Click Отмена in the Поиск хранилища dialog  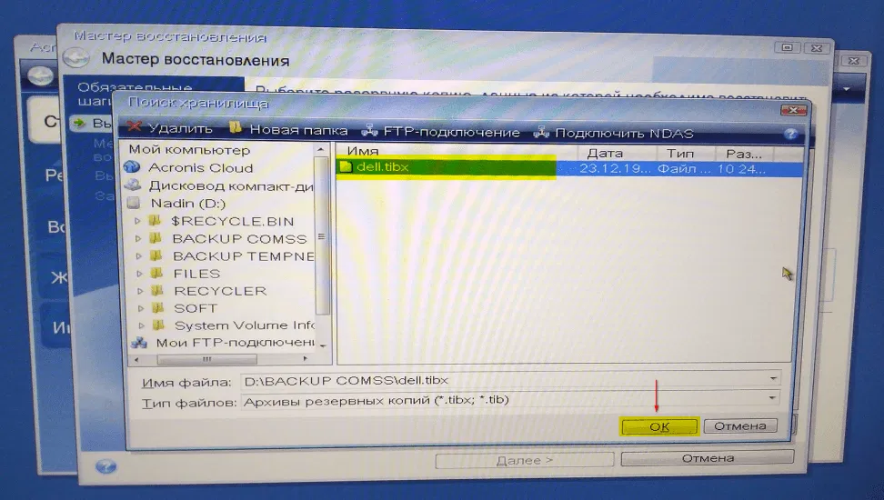pos(740,426)
